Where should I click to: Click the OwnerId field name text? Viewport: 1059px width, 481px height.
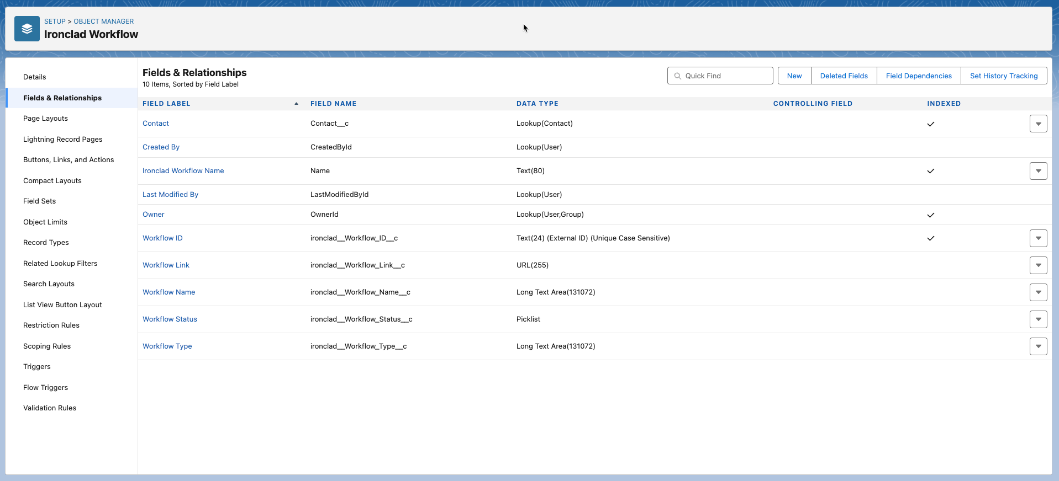tap(324, 215)
